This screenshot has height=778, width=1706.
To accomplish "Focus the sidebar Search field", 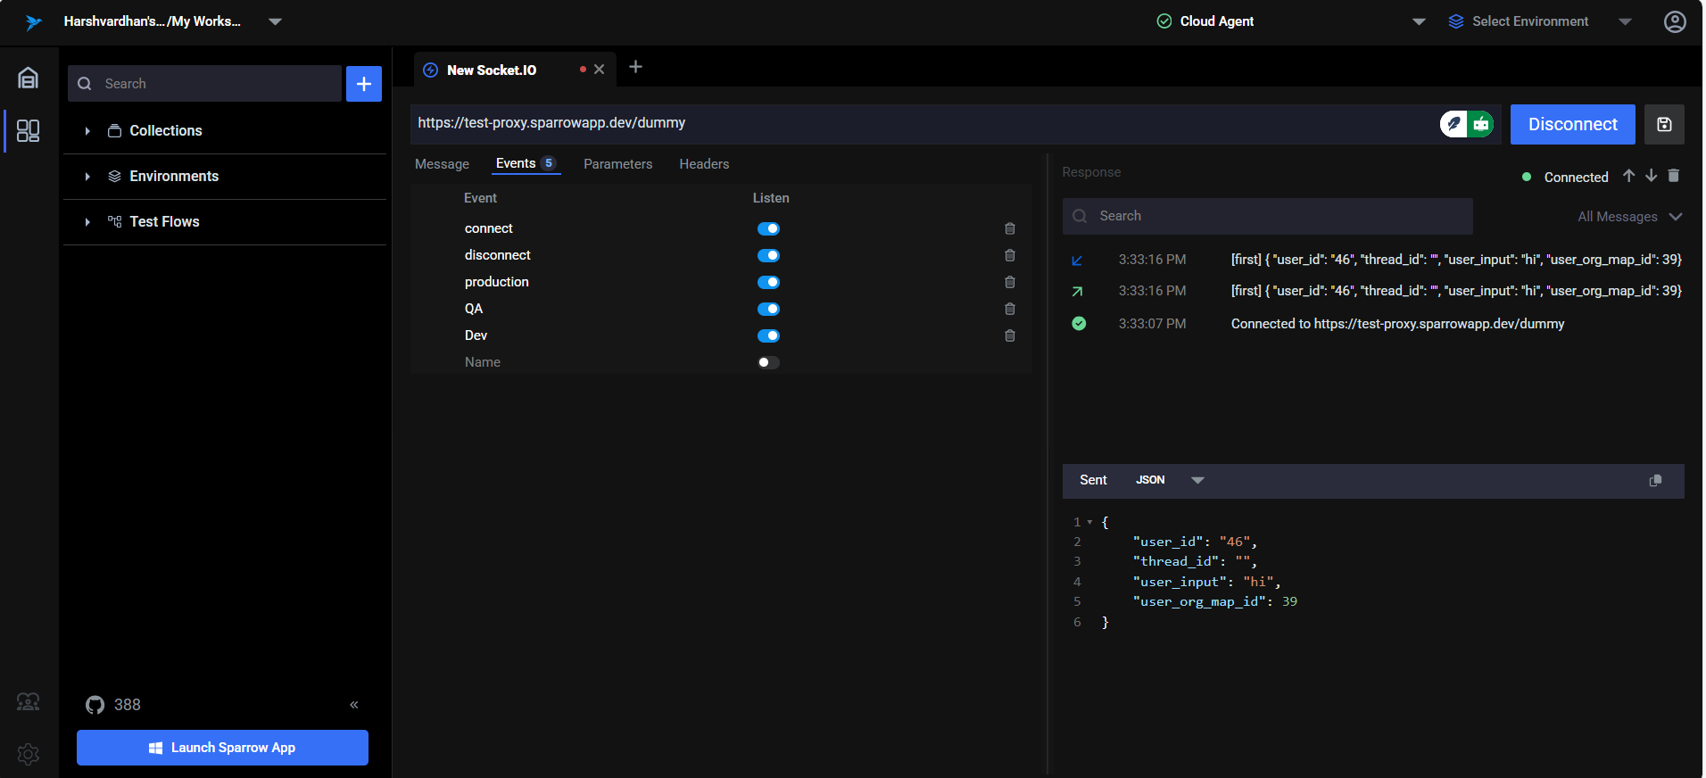I will tap(204, 84).
